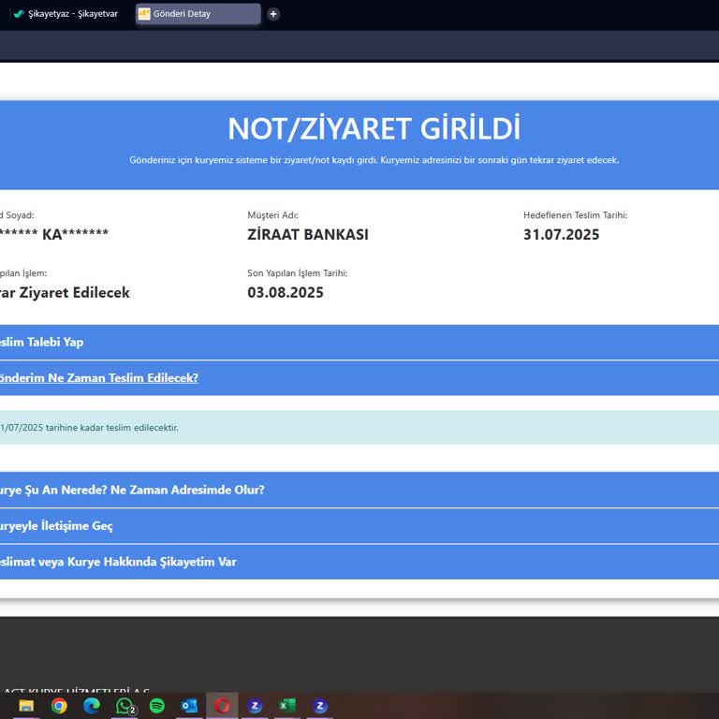Click the target delivery date 31.07.2025
719x719 pixels.
point(562,234)
